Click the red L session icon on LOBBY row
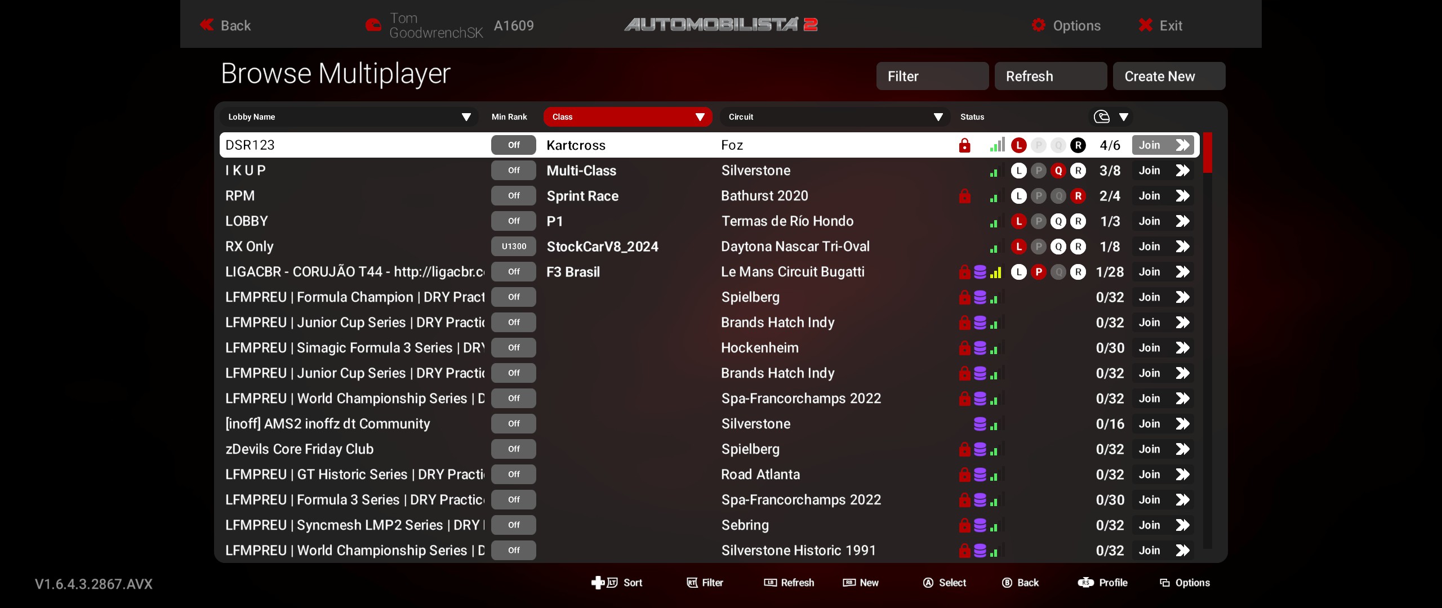This screenshot has width=1442, height=608. point(1018,221)
